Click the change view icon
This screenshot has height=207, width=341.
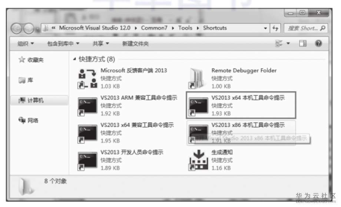279,43
